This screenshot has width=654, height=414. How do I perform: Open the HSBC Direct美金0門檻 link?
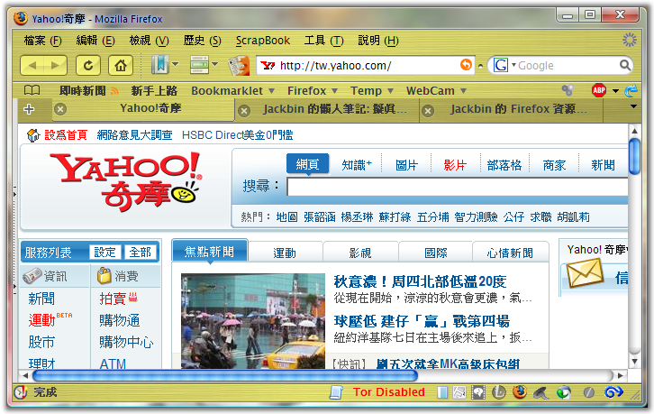tap(237, 135)
